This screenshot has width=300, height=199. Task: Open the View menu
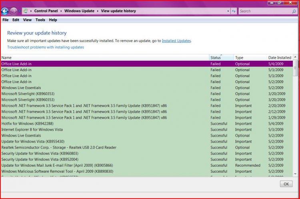[x=27, y=20]
